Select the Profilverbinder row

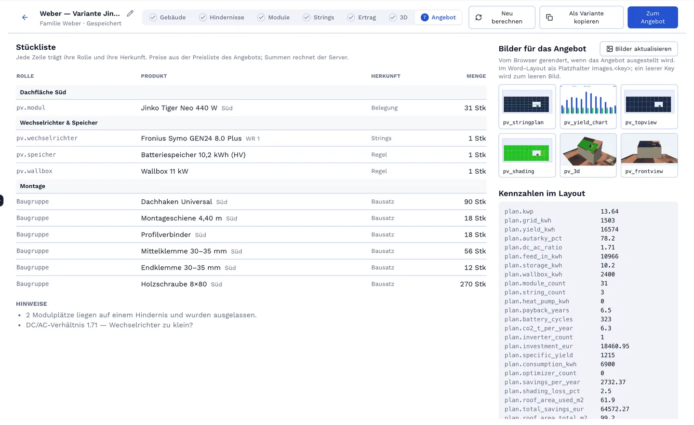pos(251,234)
